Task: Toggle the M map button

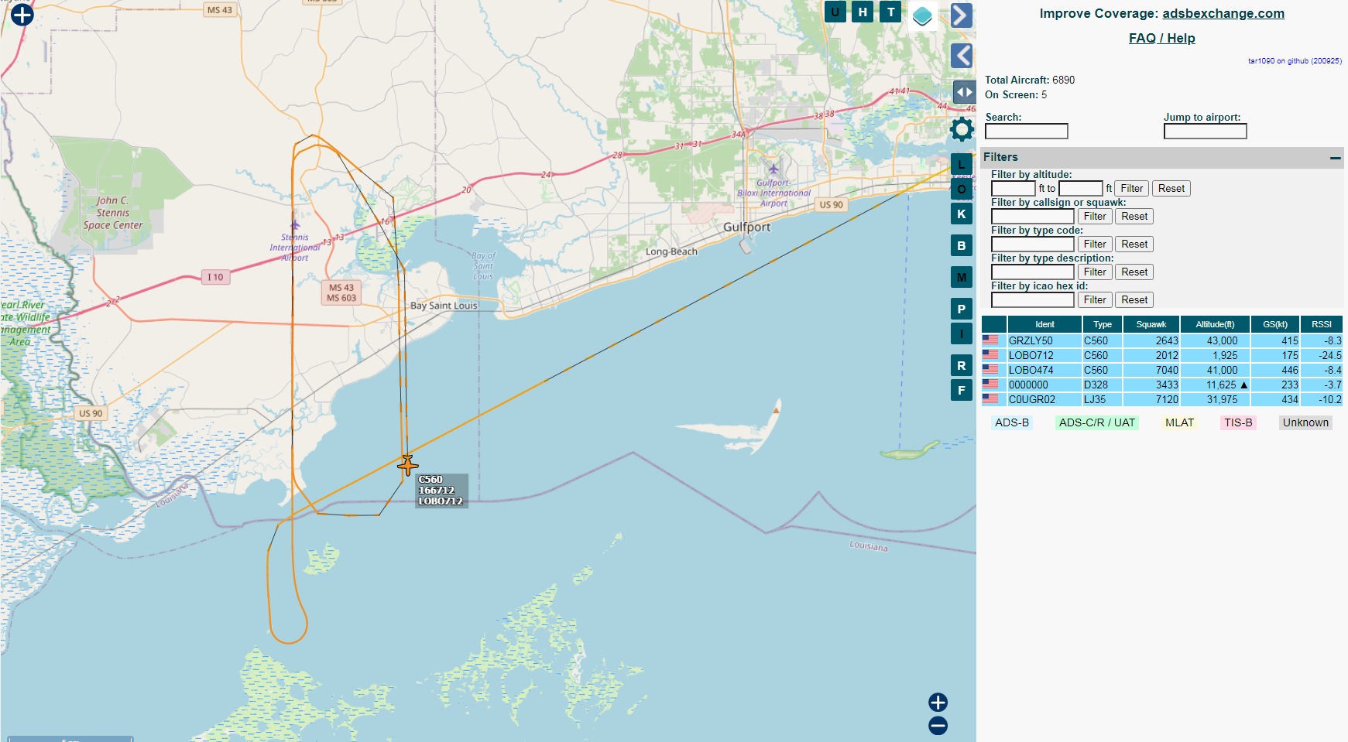Action: pos(961,277)
